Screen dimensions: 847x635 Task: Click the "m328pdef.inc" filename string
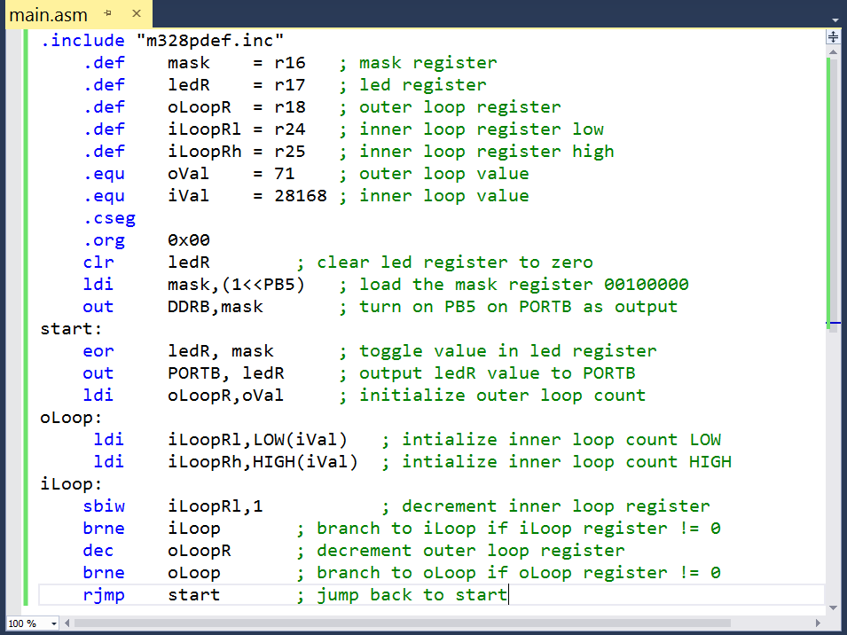click(213, 40)
